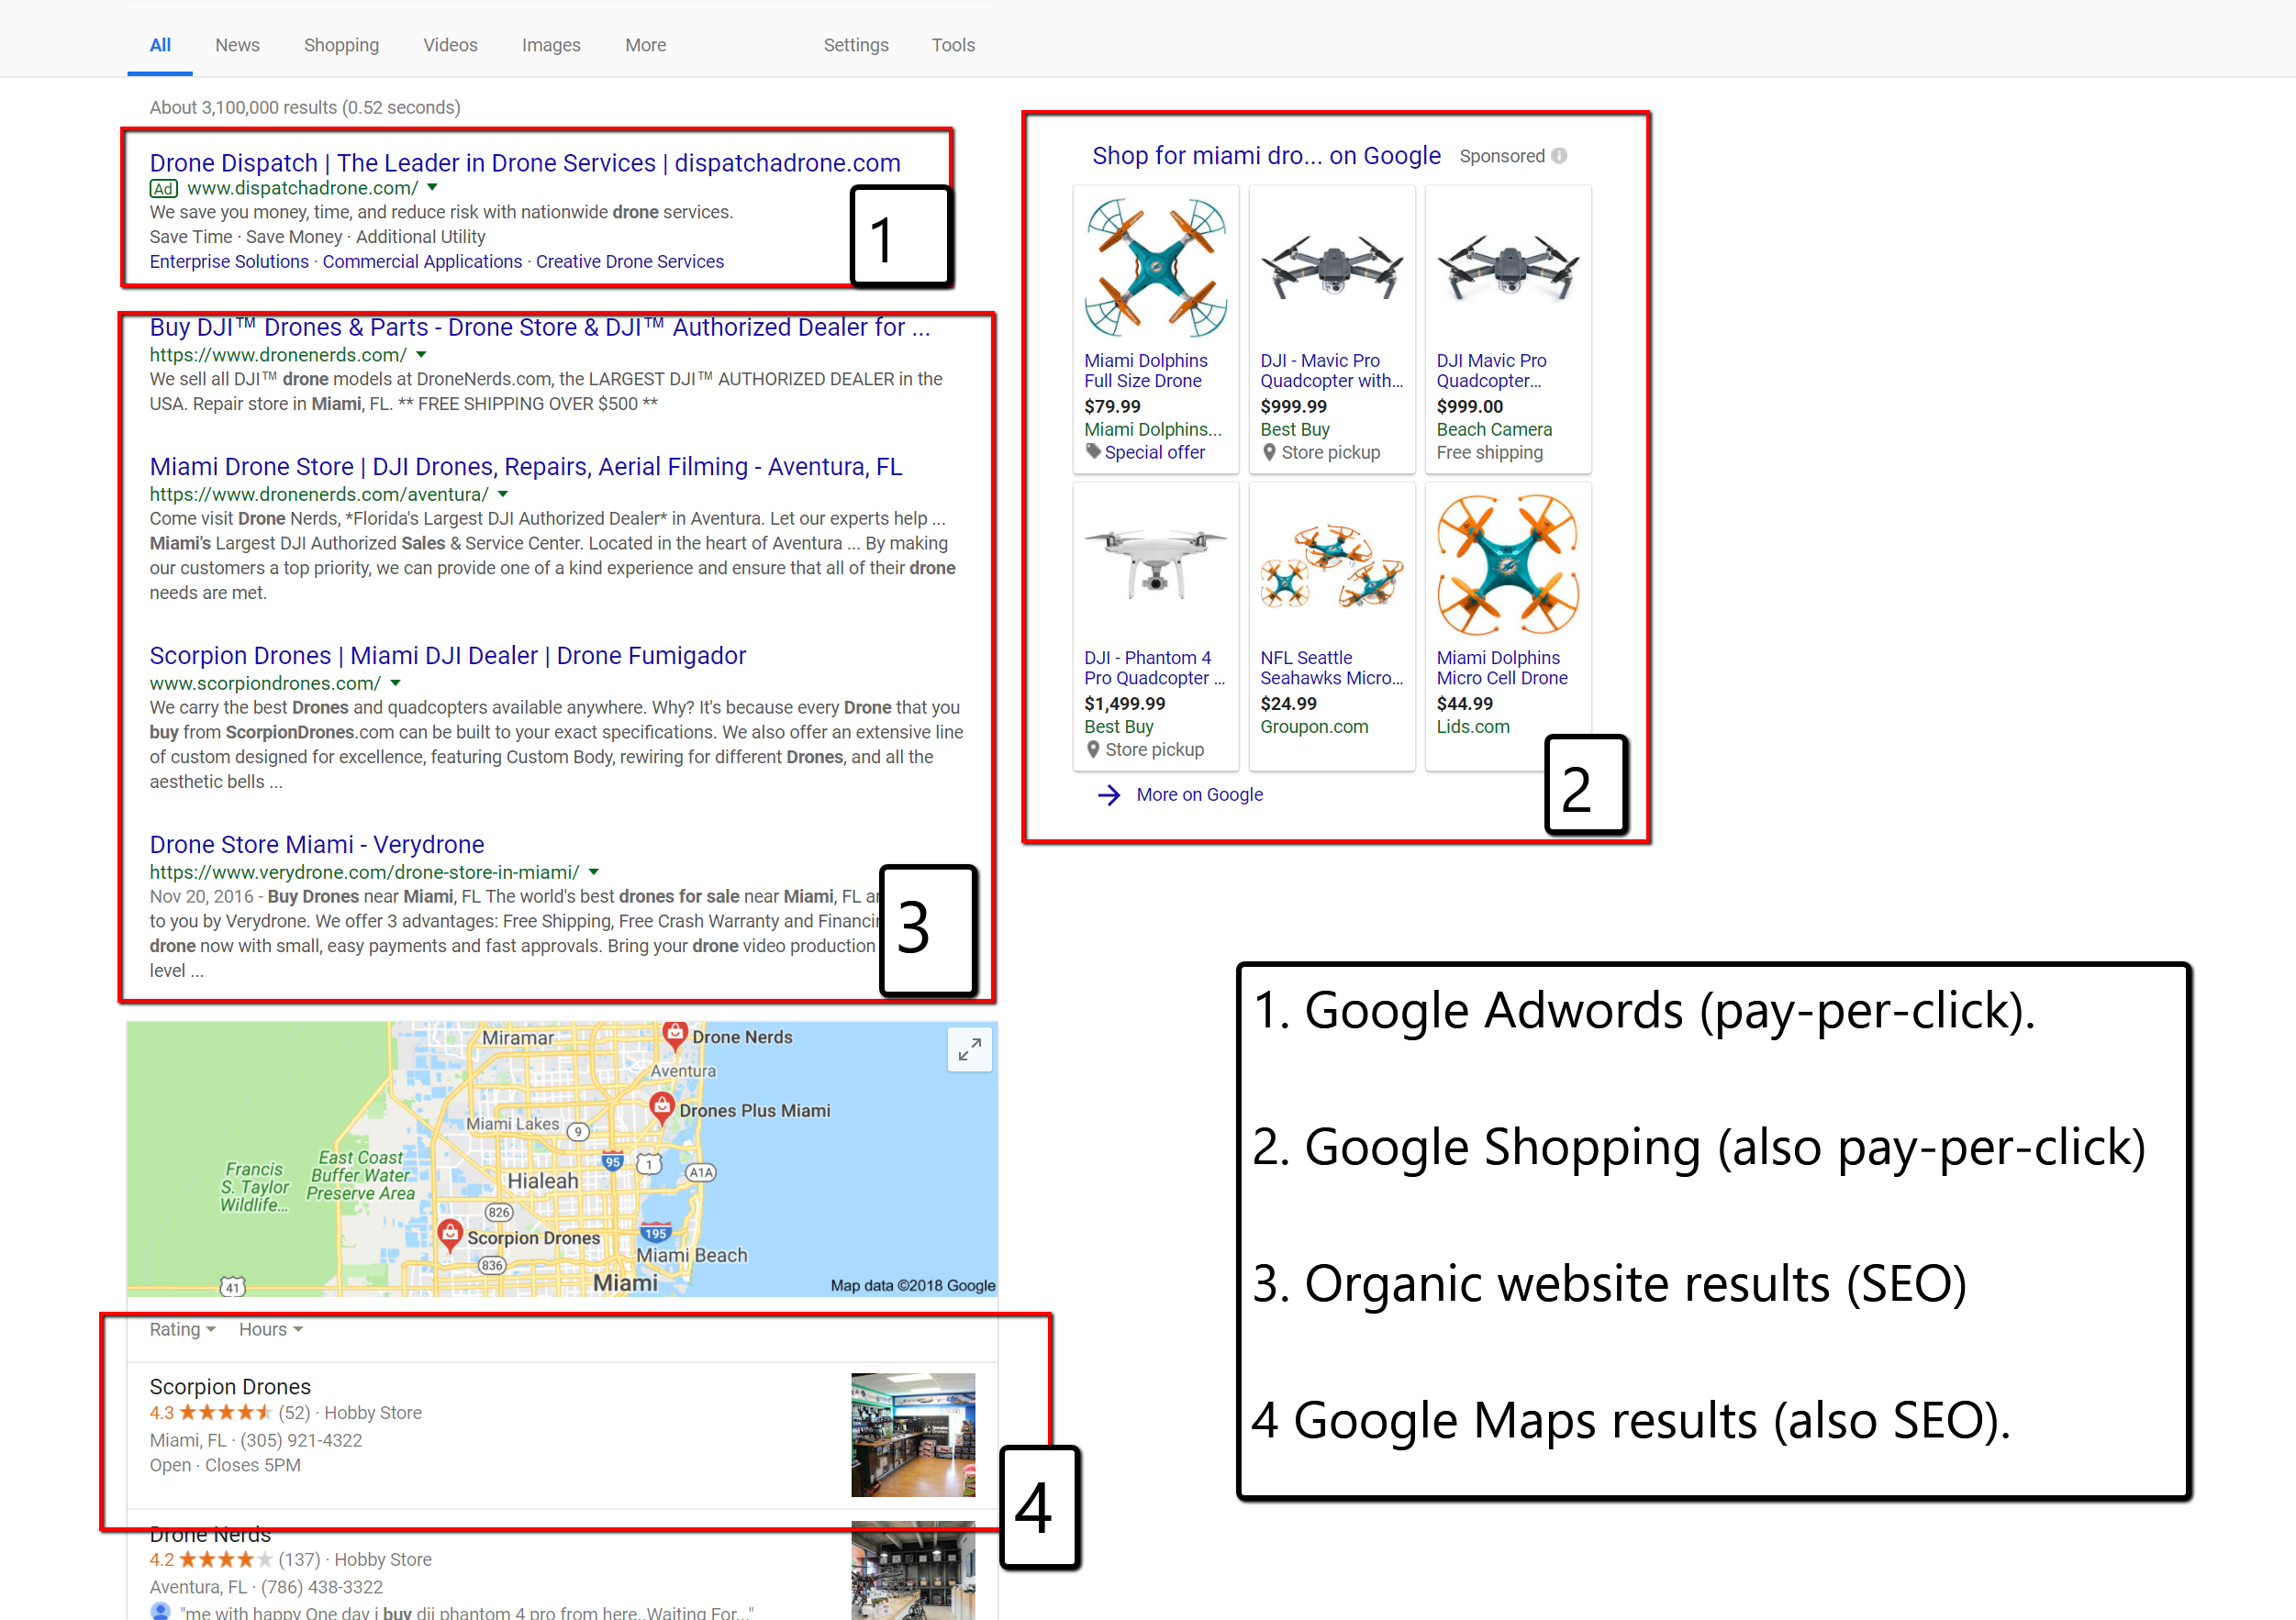2296x1620 pixels.
Task: Click the Drones Plus Miami map pin
Action: (x=661, y=1106)
